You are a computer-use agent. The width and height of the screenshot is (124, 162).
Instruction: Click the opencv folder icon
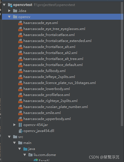pyautogui.click(x=15, y=17)
